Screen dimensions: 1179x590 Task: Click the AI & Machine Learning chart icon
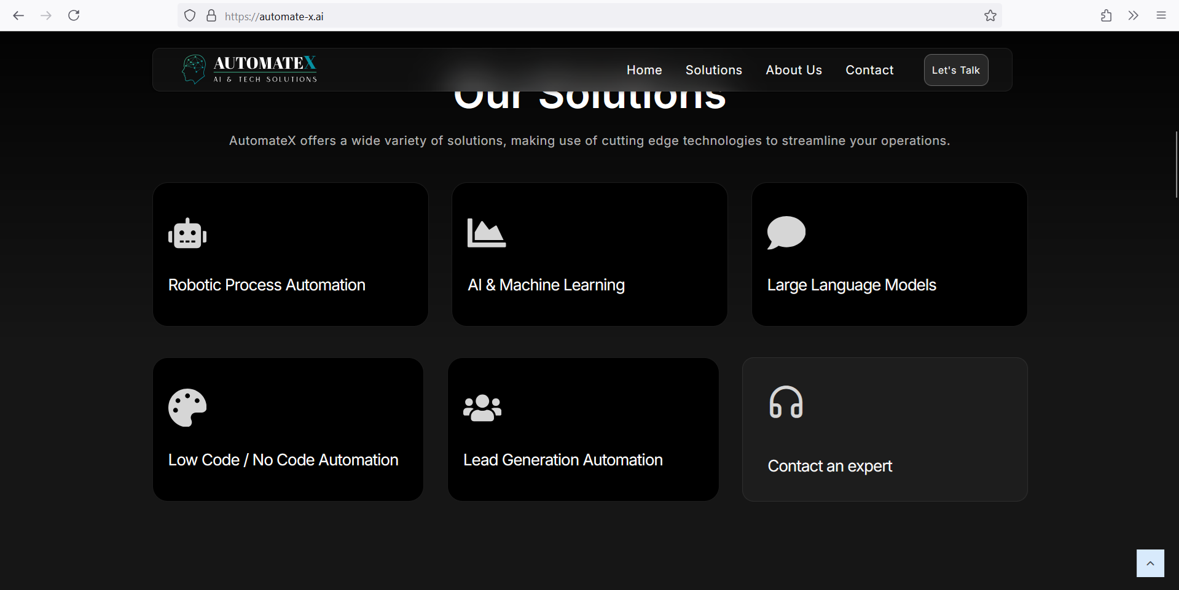tap(487, 233)
